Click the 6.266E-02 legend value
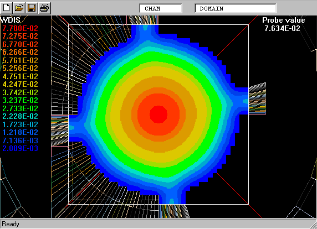317x229 pixels. pos(20,52)
